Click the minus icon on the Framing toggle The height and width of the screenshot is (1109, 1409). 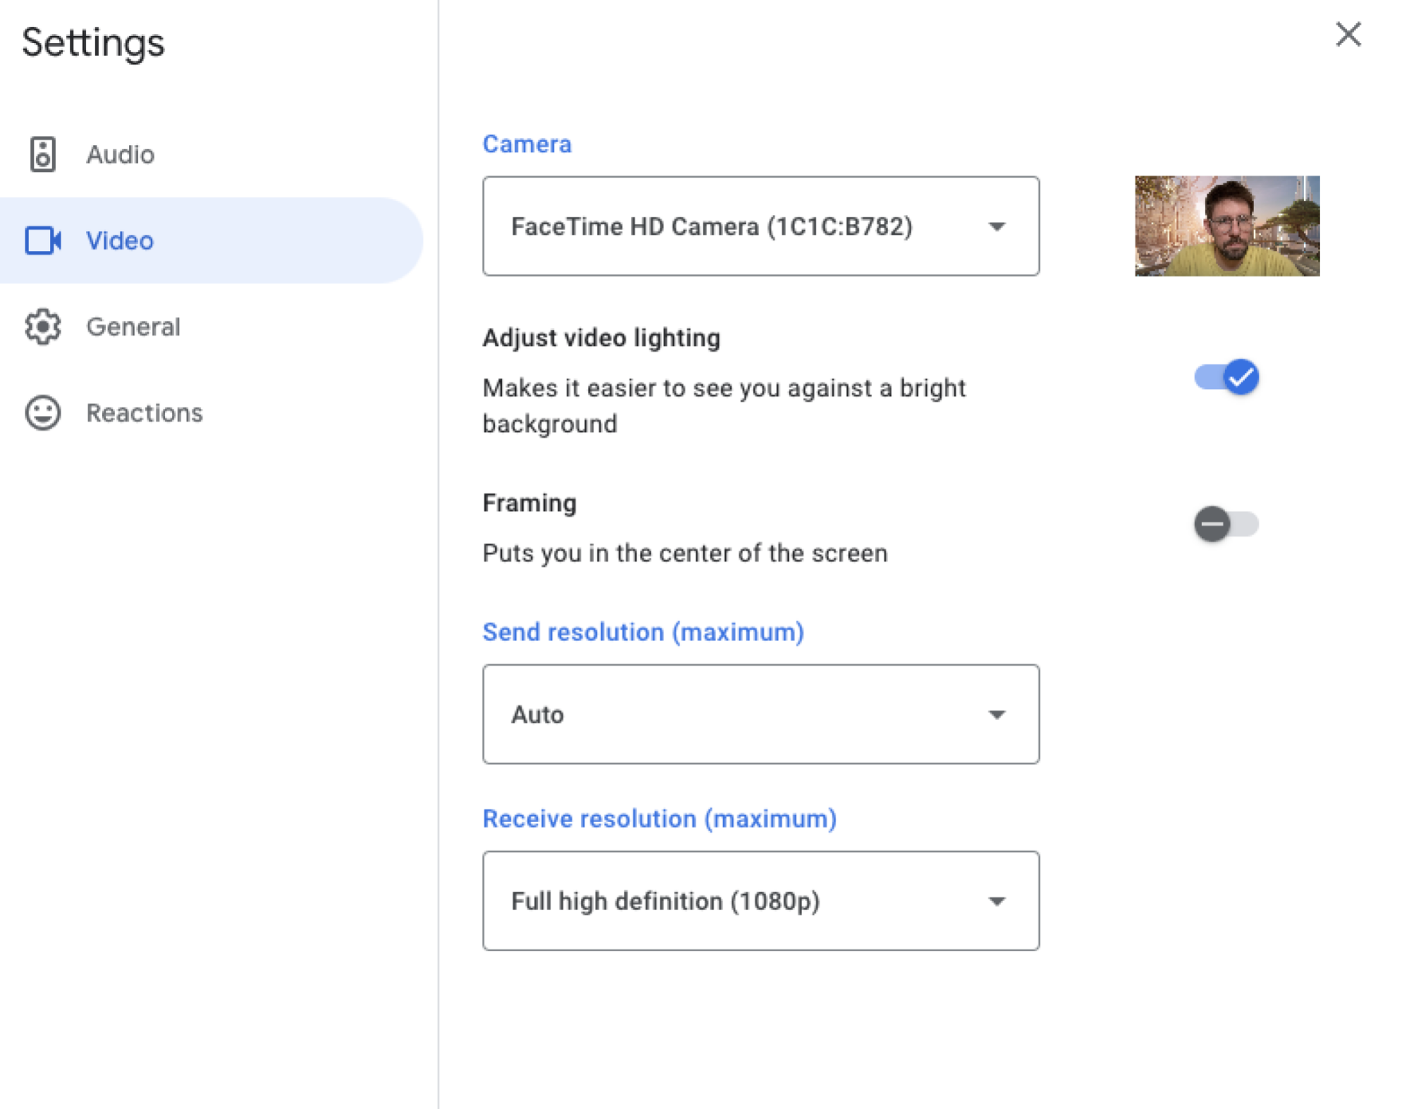click(1211, 524)
